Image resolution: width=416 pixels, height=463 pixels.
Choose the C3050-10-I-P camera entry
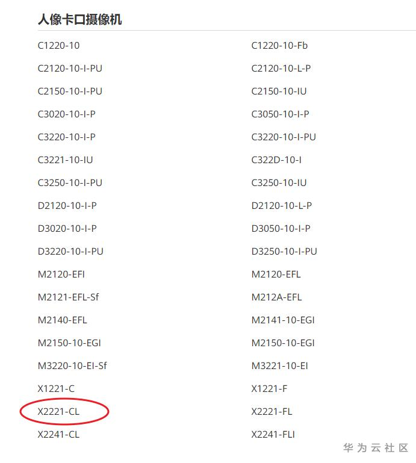(280, 114)
